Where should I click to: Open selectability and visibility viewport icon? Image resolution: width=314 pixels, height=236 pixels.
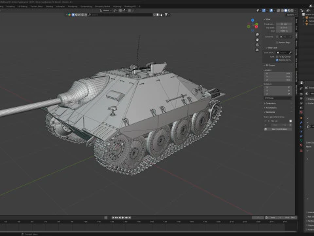coord(258,10)
